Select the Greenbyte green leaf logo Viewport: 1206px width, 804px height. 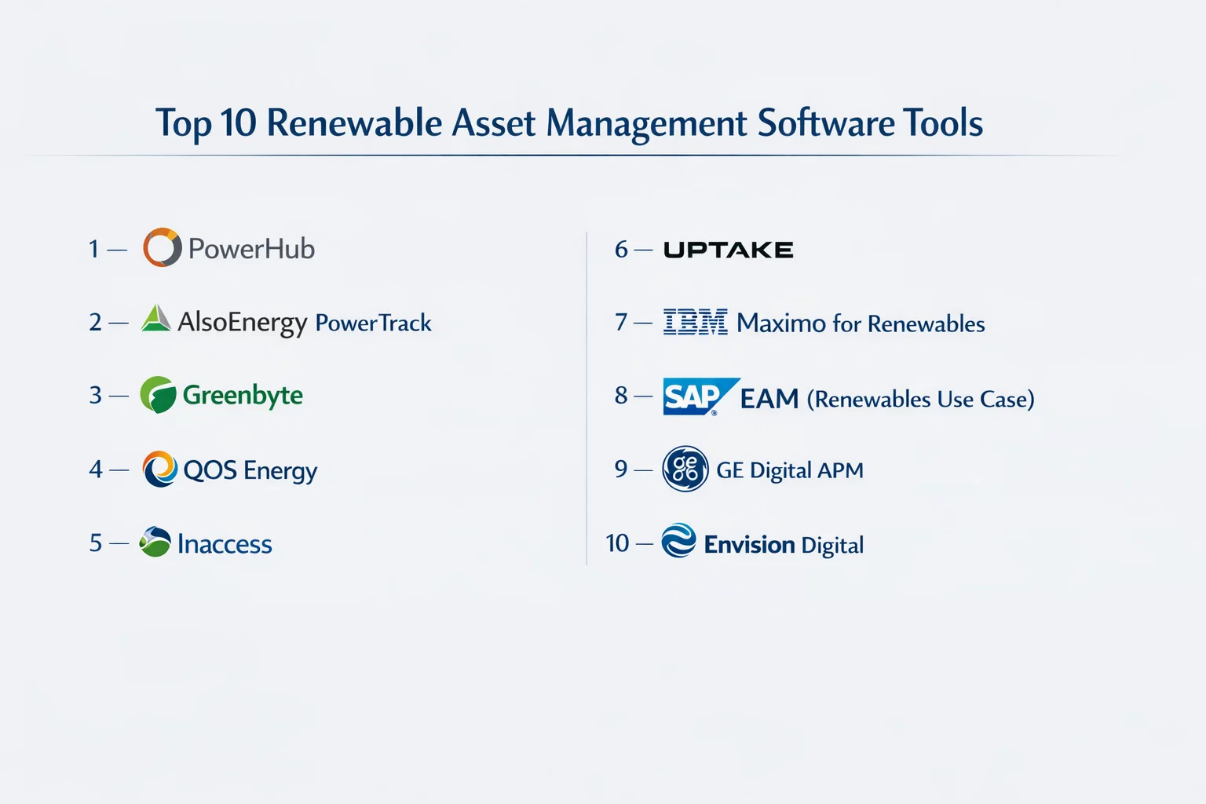[x=158, y=395]
